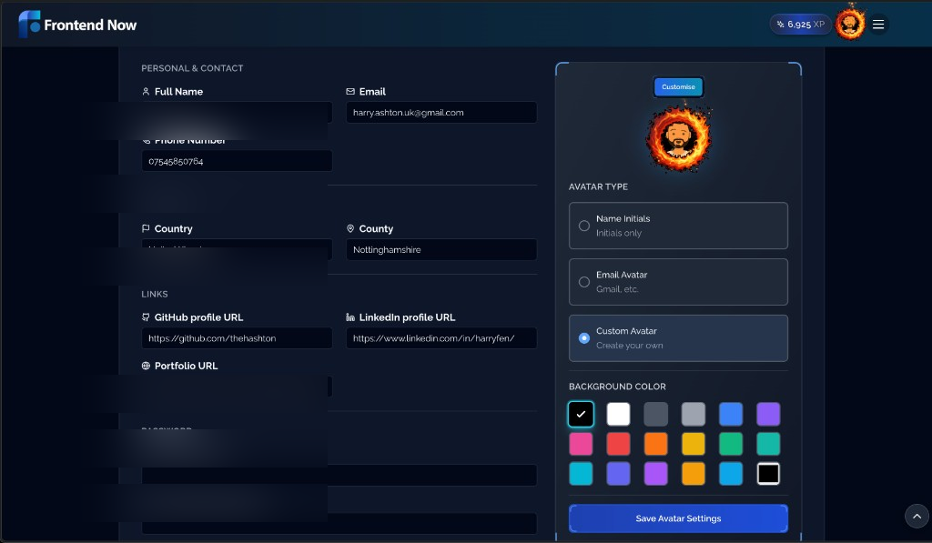The height and width of the screenshot is (543, 932).
Task: Pick the orange color swatch beside red
Action: point(655,444)
